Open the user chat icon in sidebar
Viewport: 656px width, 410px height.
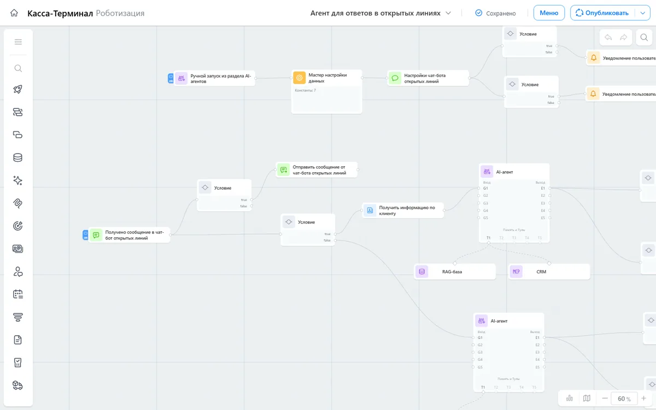(x=18, y=271)
